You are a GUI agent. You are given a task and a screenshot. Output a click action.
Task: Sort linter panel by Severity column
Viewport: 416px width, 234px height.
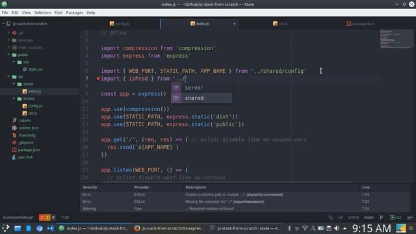tap(90, 187)
